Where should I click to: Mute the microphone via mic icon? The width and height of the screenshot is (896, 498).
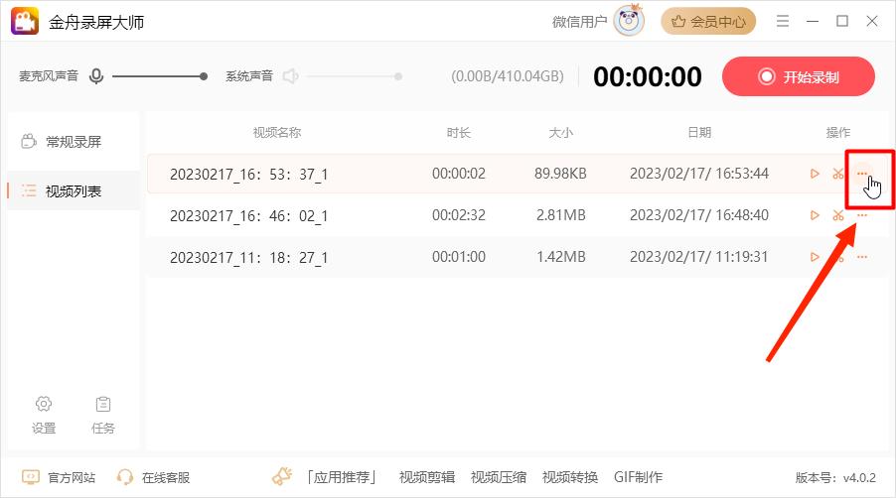pyautogui.click(x=96, y=75)
